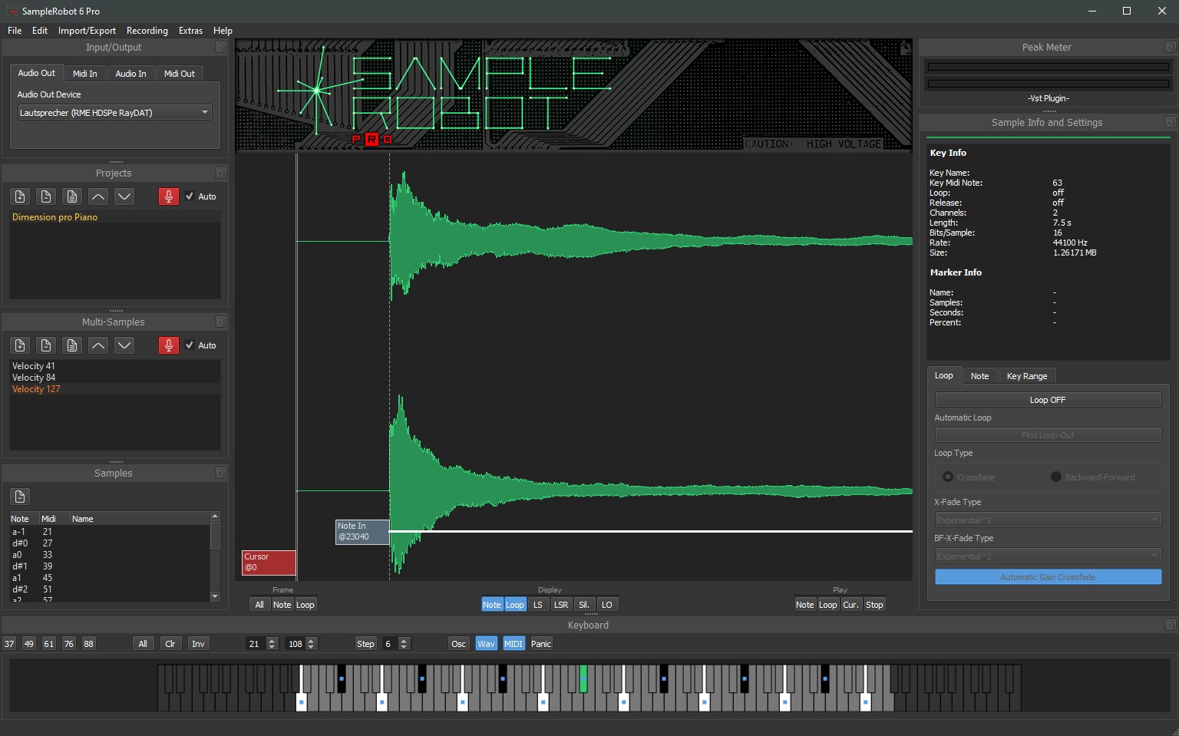The width and height of the screenshot is (1179, 736).
Task: Click the add new project icon
Action: tap(20, 196)
